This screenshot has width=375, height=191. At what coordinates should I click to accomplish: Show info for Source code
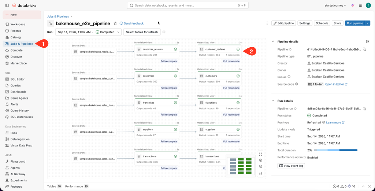pyautogui.click(x=297, y=84)
